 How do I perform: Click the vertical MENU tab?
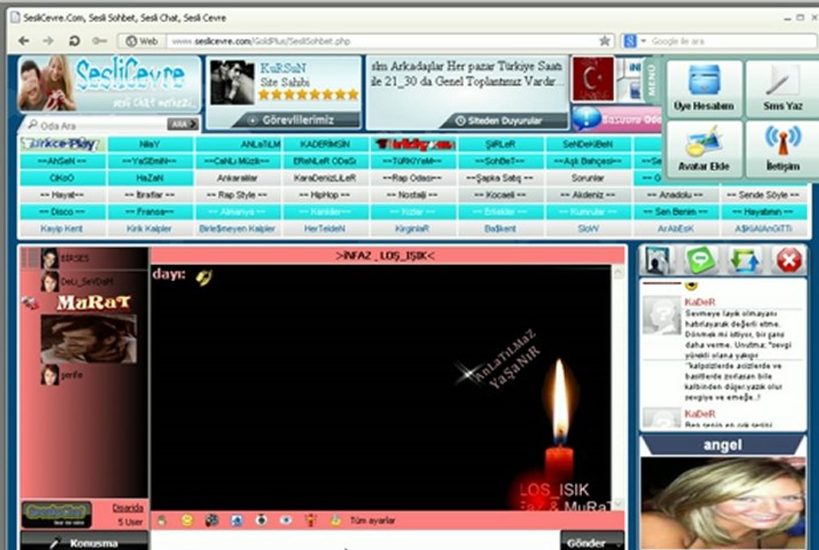651,81
